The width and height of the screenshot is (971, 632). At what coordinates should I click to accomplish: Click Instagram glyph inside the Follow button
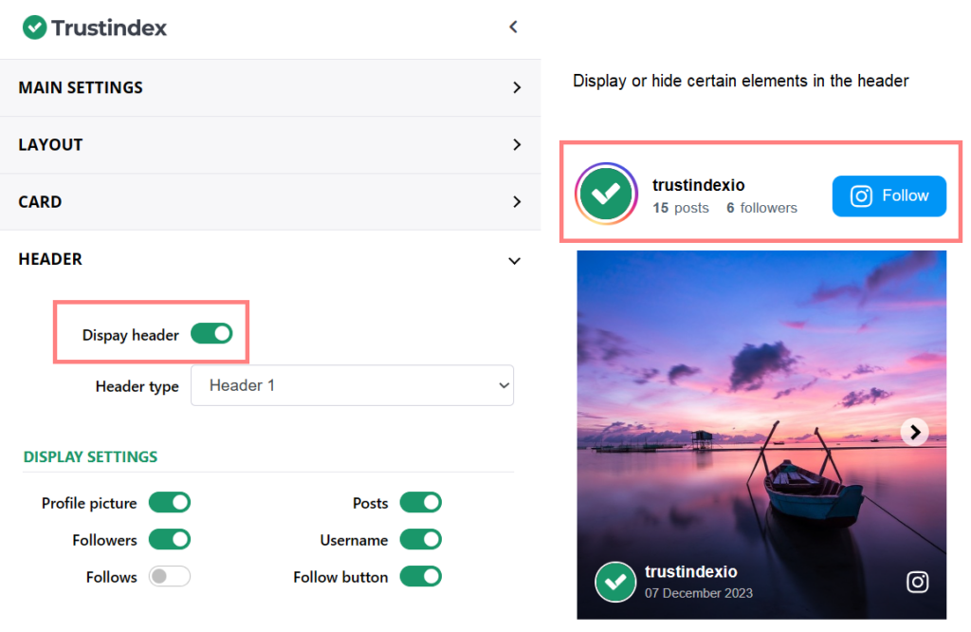click(x=861, y=196)
